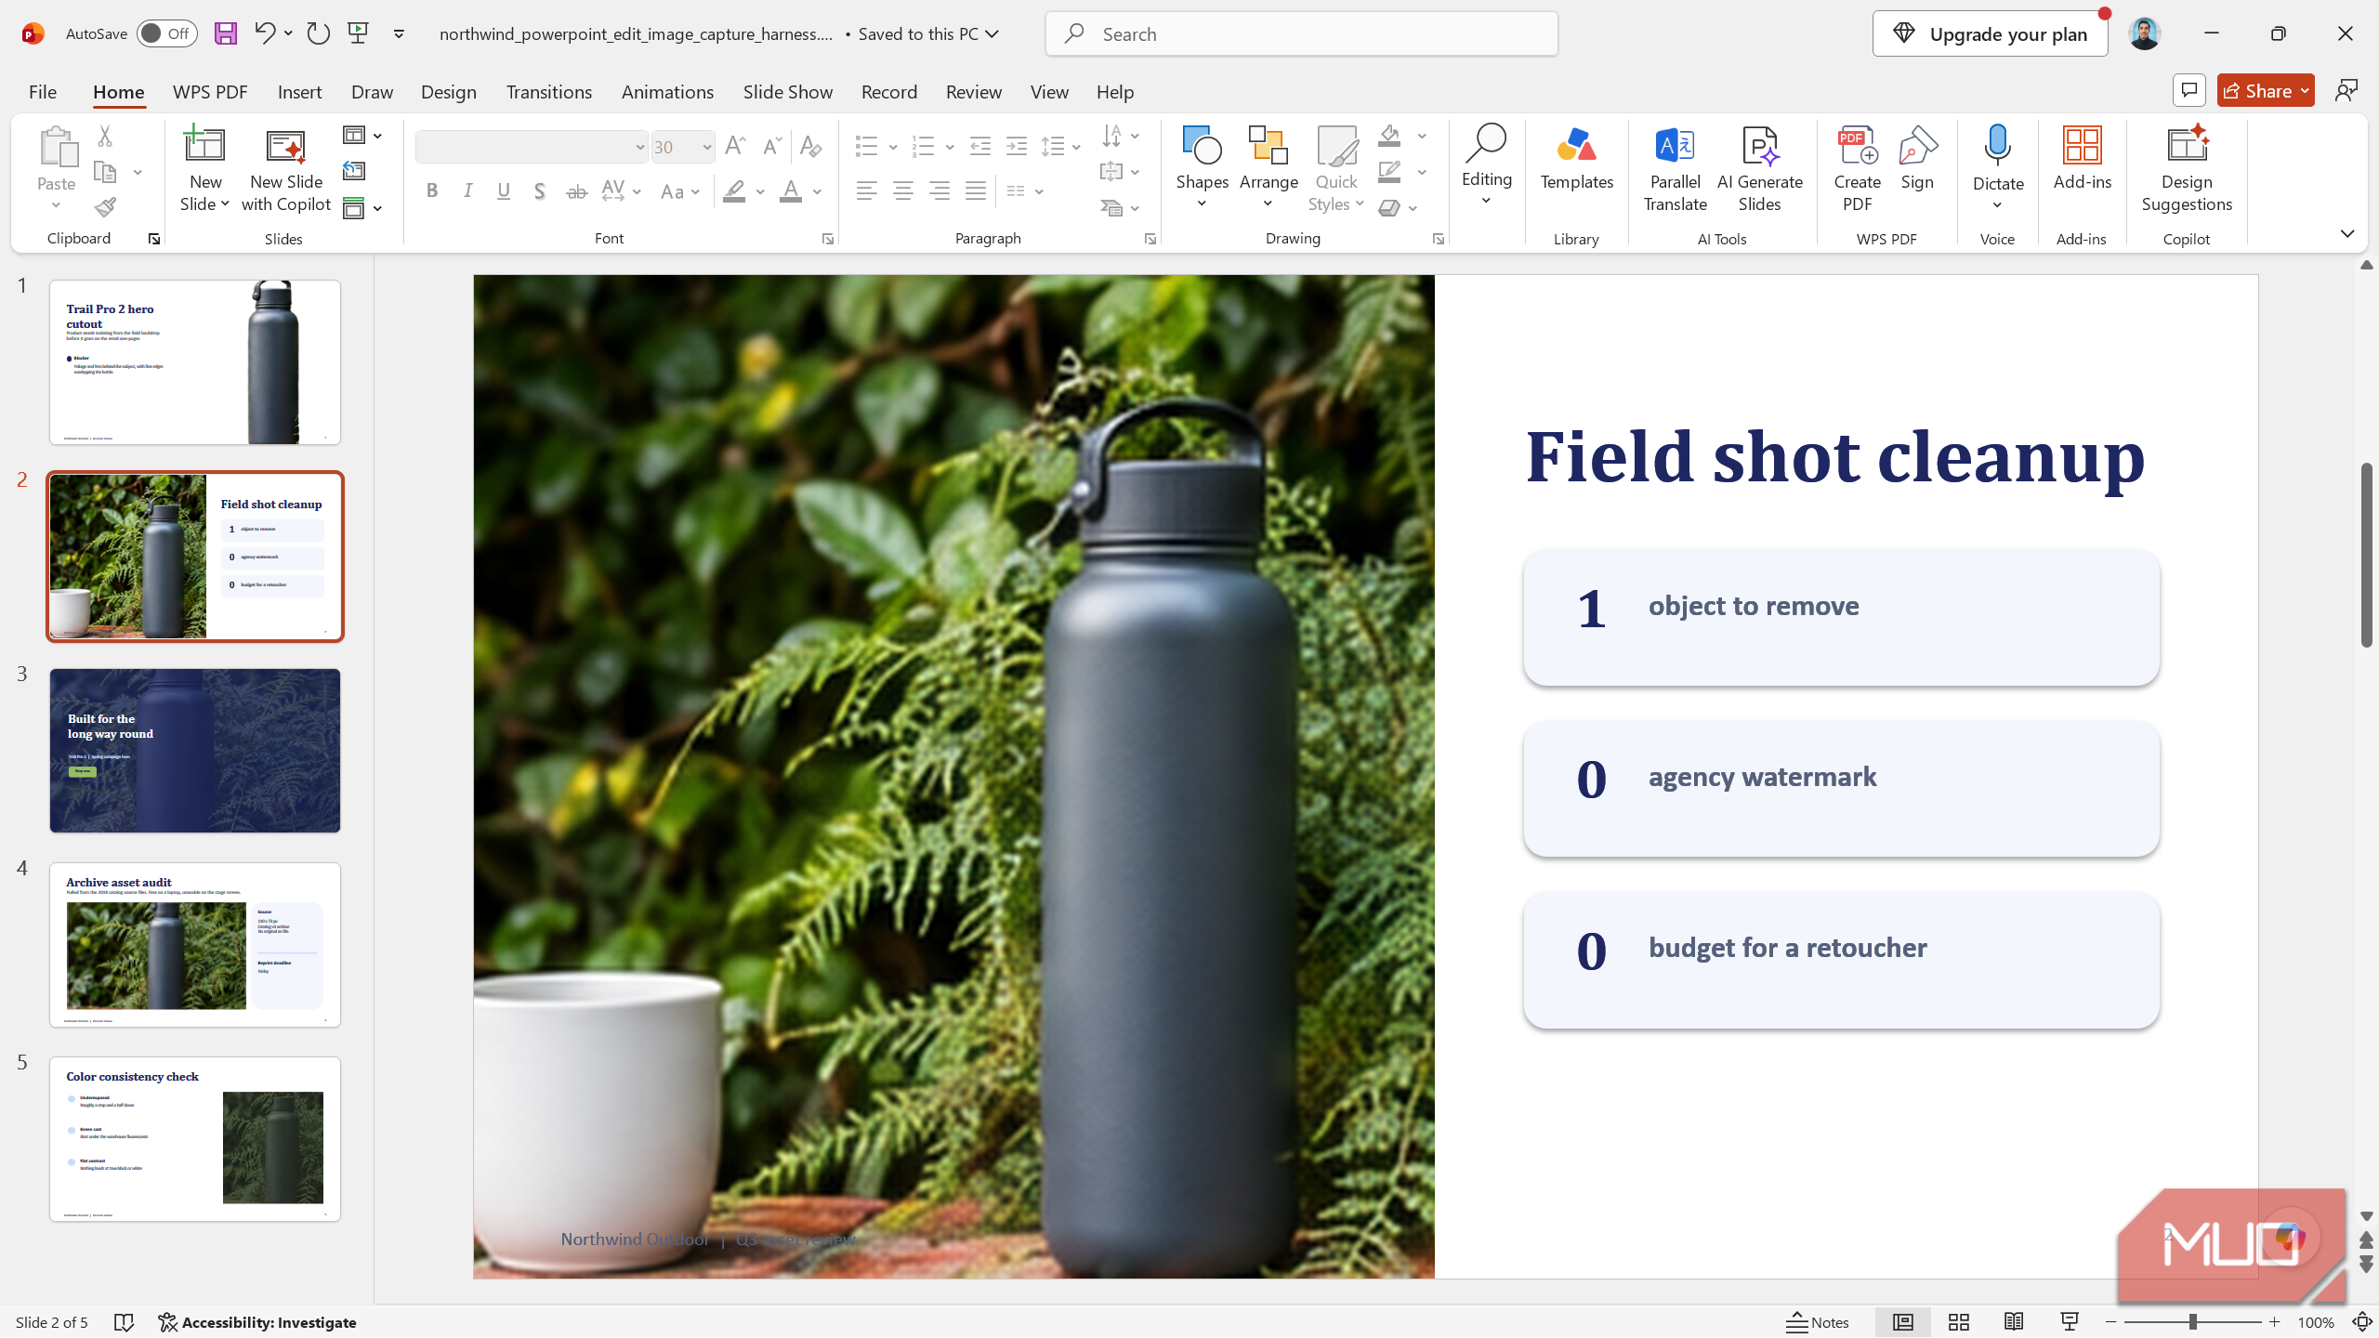Click the Sign pen icon
This screenshot has width=2379, height=1338.
[x=1917, y=158]
